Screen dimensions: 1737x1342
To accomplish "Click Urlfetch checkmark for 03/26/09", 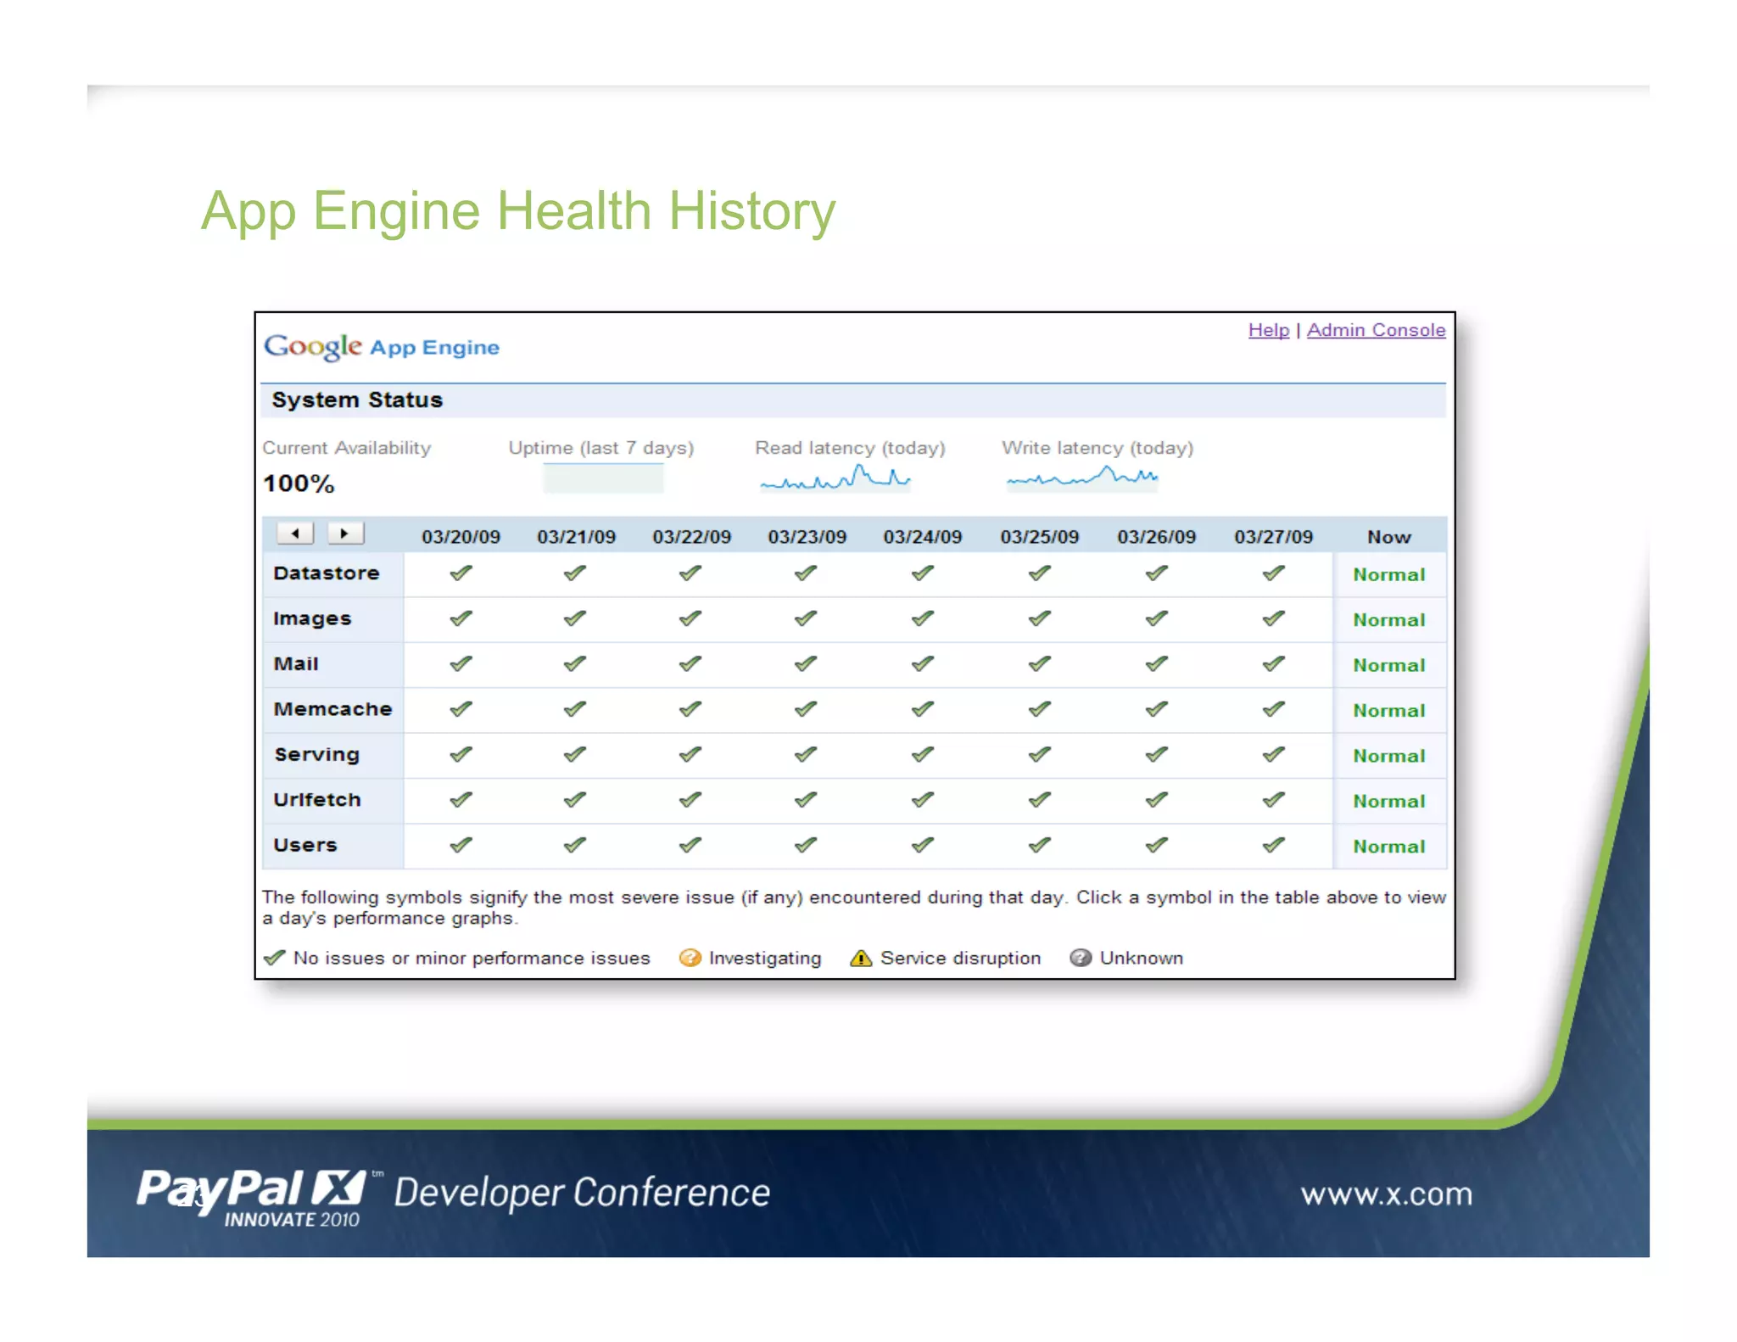I will (1157, 799).
